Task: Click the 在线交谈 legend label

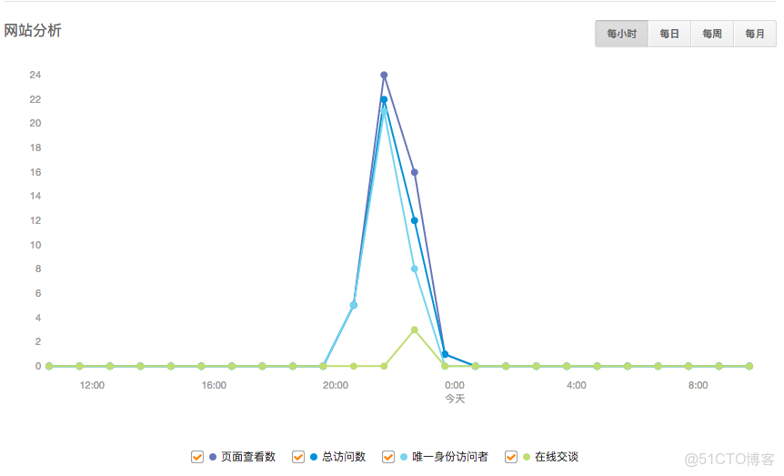Action: [x=557, y=457]
